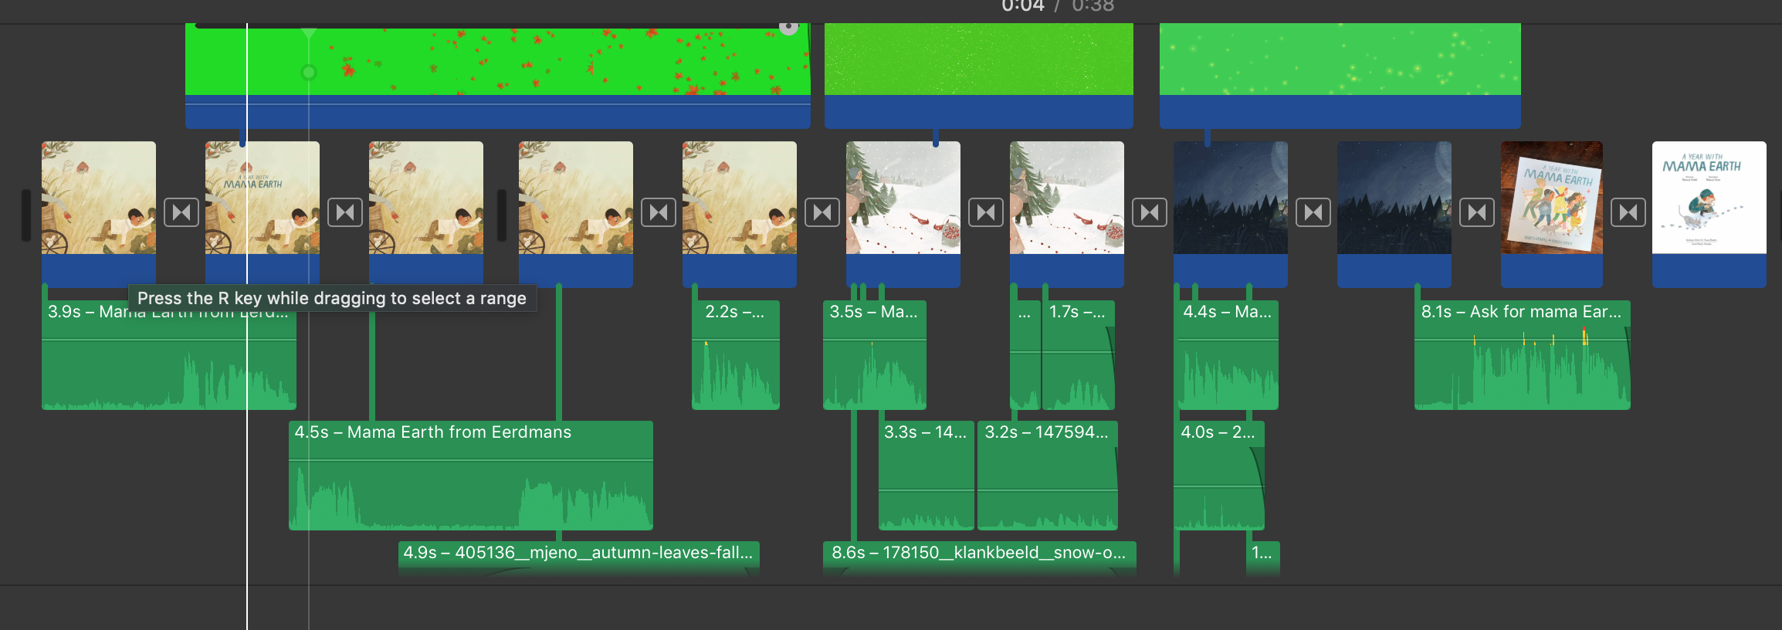This screenshot has width=1782, height=630.
Task: Click the keyframe circle on the red leaves green-screen clip
Action: coord(309,73)
